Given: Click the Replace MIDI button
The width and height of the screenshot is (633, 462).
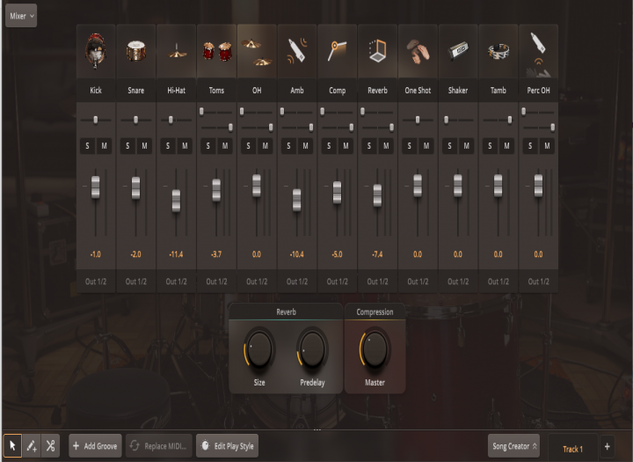Looking at the screenshot, I should [x=159, y=446].
